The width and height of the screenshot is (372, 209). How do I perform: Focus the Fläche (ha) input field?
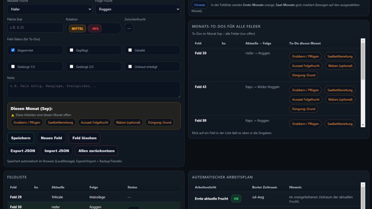(35, 28)
